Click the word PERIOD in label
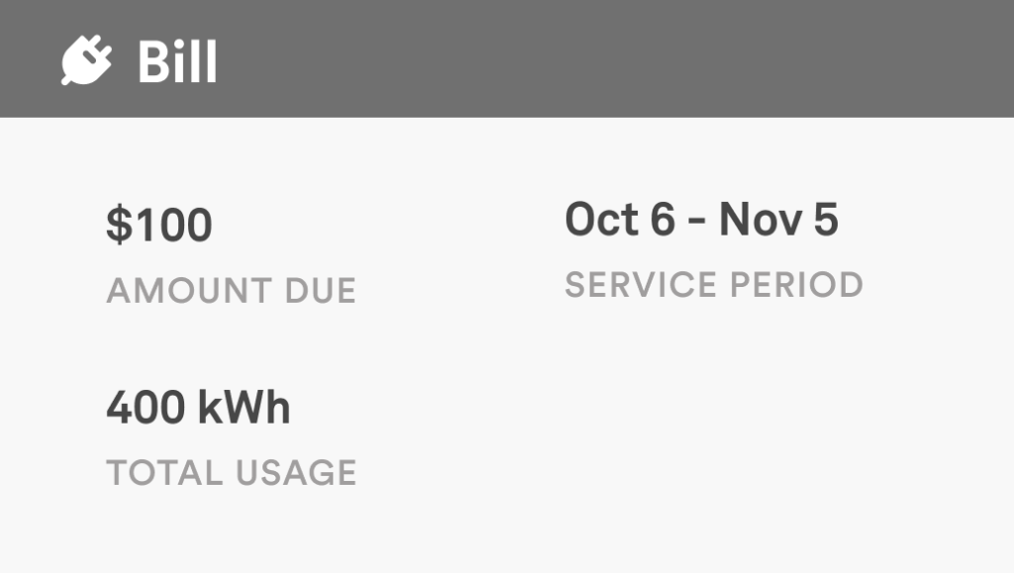This screenshot has width=1014, height=573. (x=797, y=285)
